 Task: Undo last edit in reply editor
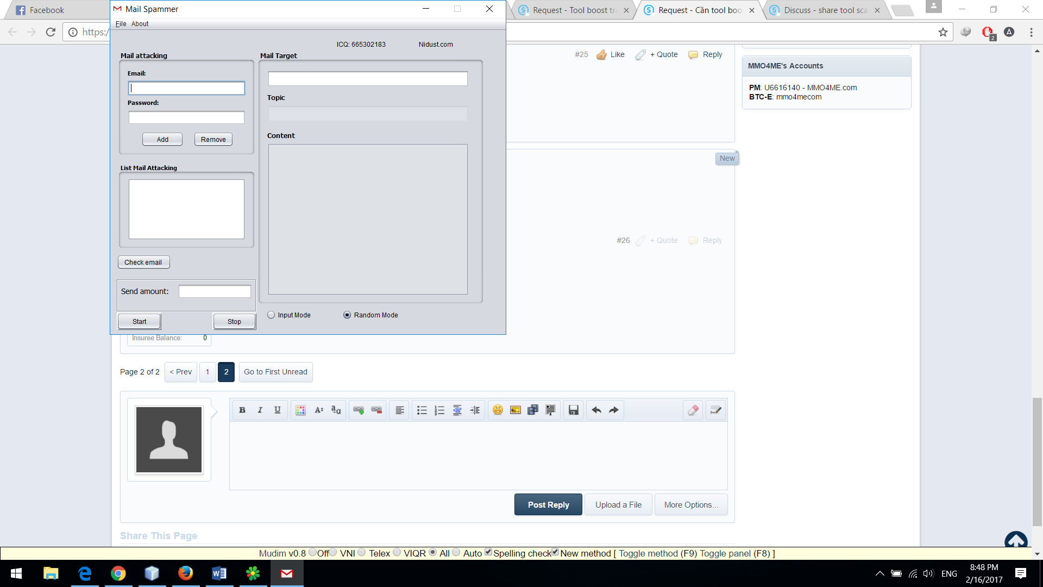[x=596, y=410]
